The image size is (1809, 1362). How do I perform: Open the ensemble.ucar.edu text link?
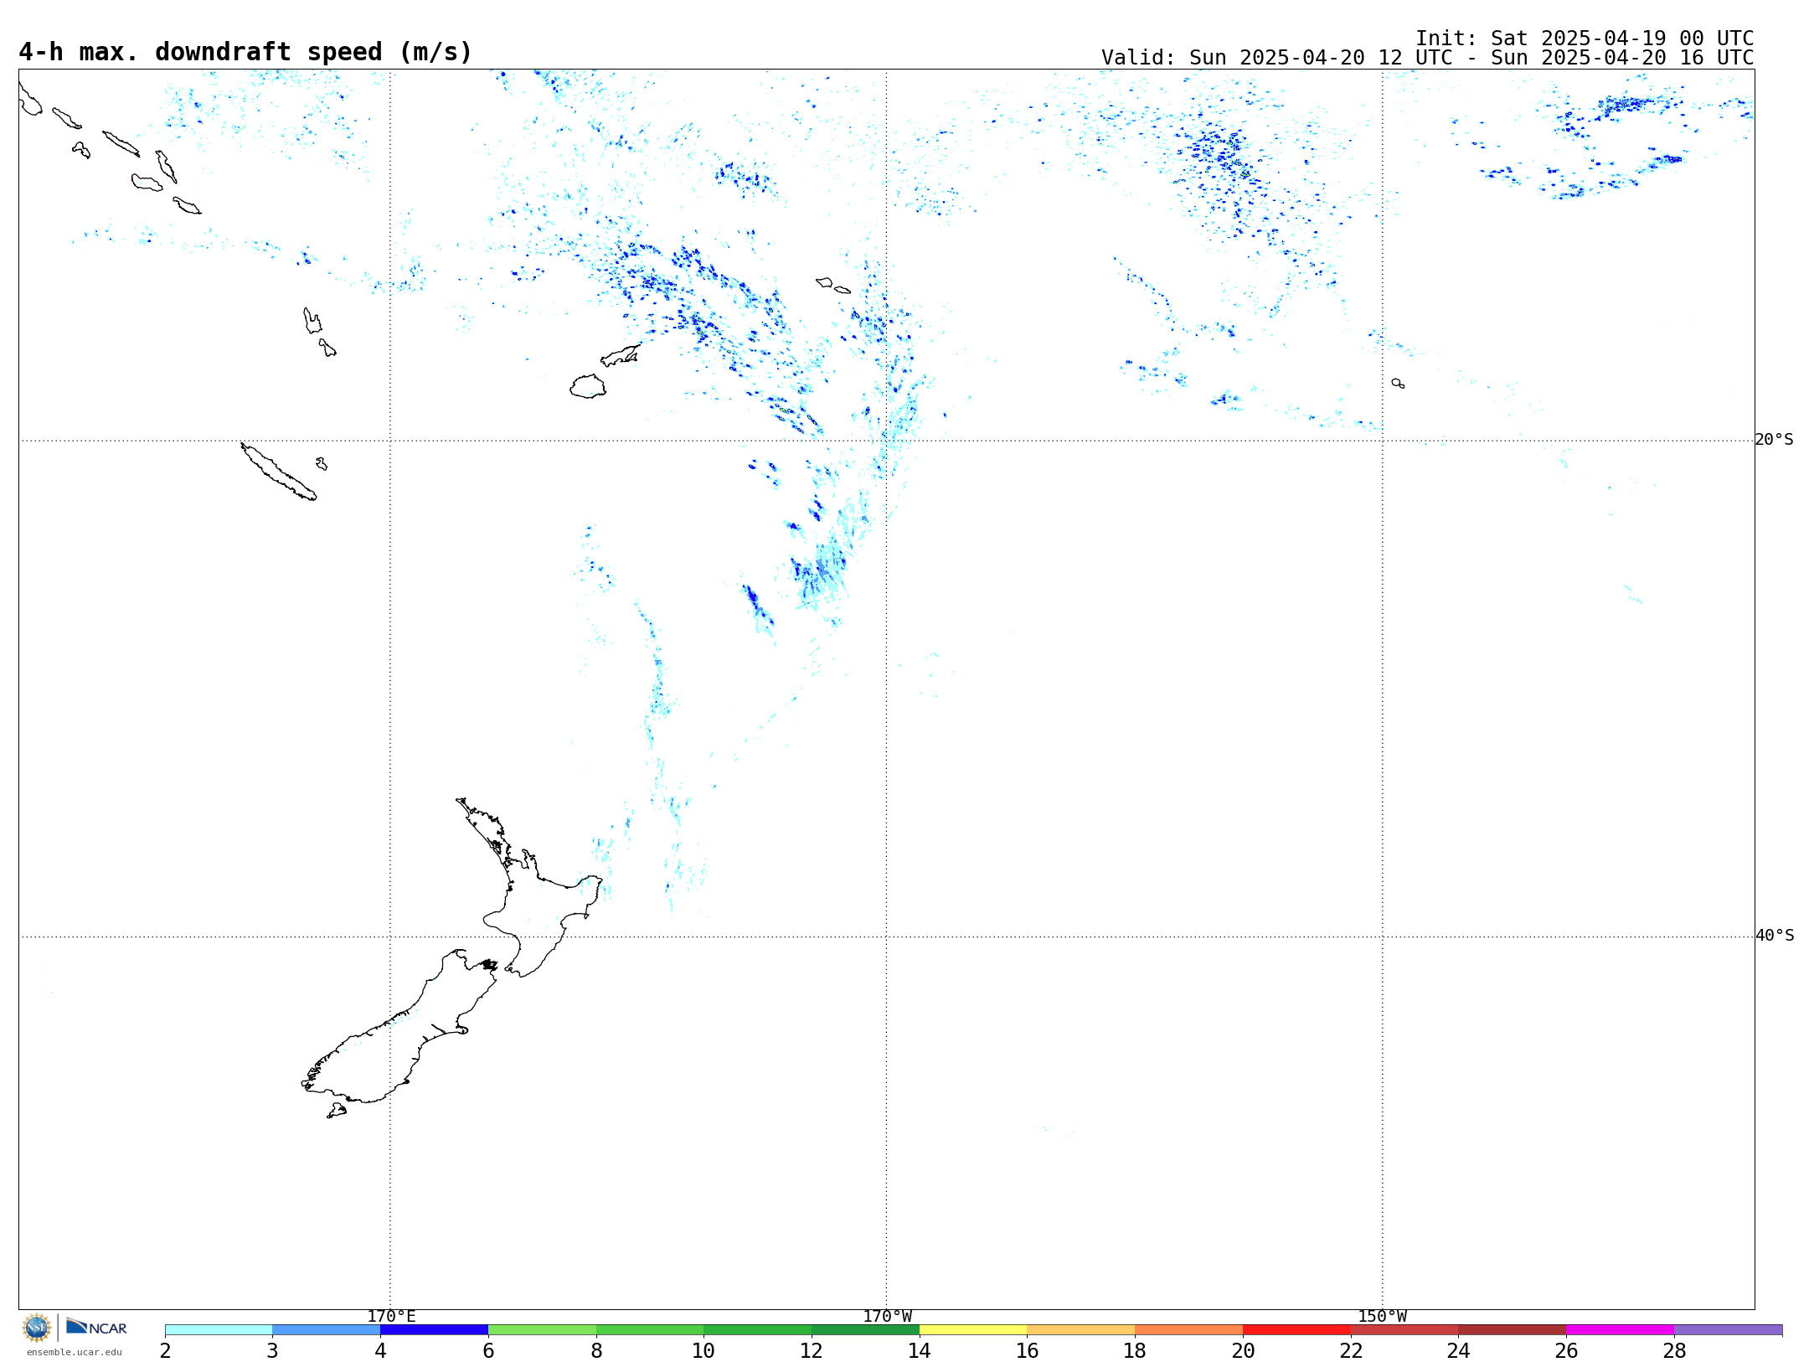pyautogui.click(x=74, y=1352)
